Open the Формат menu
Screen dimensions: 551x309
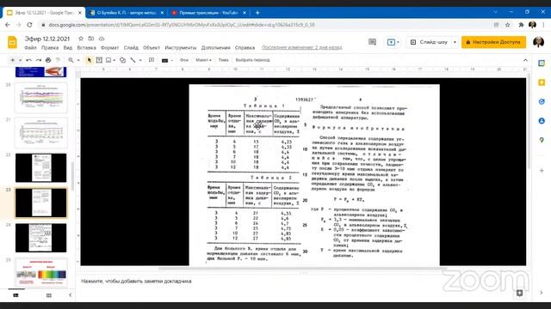(109, 48)
